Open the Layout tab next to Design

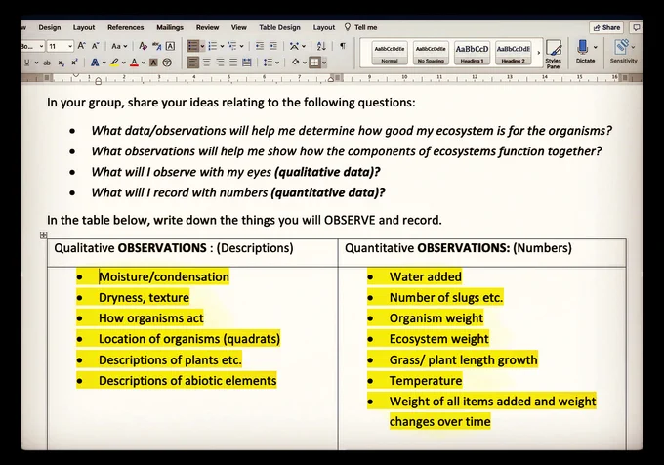(84, 27)
